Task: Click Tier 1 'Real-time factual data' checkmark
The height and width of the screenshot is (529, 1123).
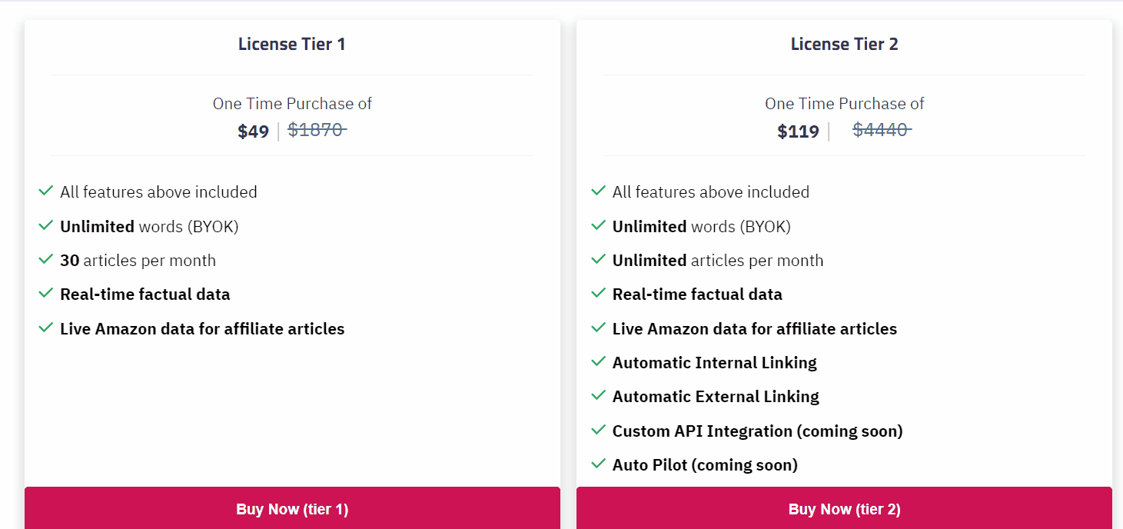Action: pyautogui.click(x=45, y=293)
